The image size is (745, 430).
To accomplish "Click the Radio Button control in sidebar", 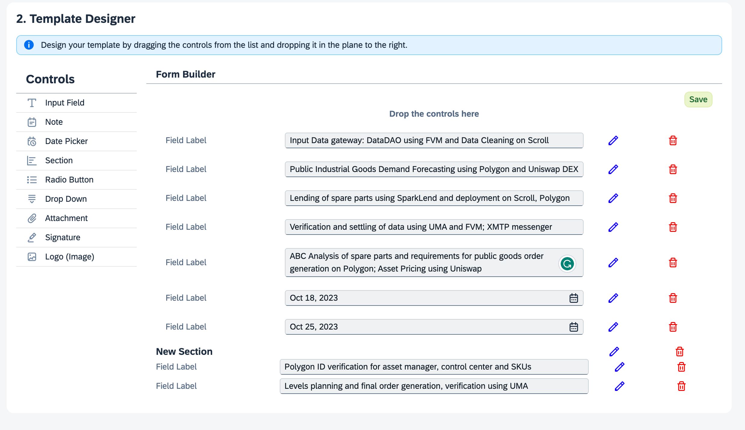I will [69, 180].
